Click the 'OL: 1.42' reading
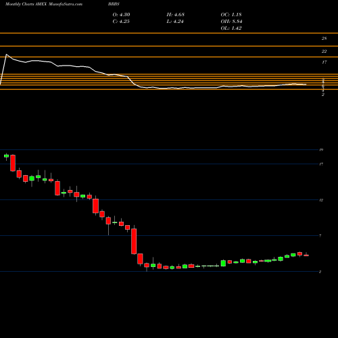 pos(231,28)
